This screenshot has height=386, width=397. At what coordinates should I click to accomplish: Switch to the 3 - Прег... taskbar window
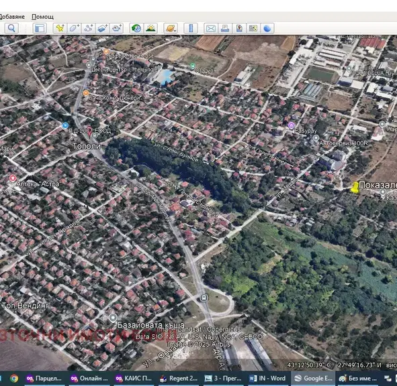click(224, 378)
